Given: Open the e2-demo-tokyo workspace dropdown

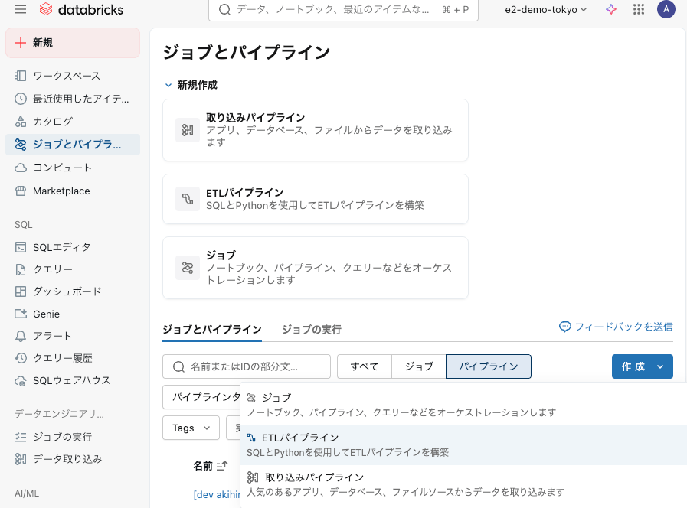Looking at the screenshot, I should point(546,10).
